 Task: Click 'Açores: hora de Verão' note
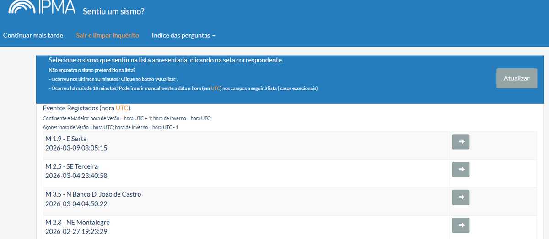tap(111, 127)
